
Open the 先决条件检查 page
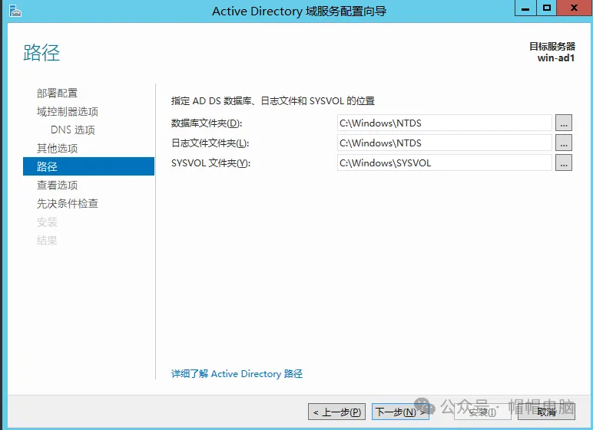tap(68, 203)
